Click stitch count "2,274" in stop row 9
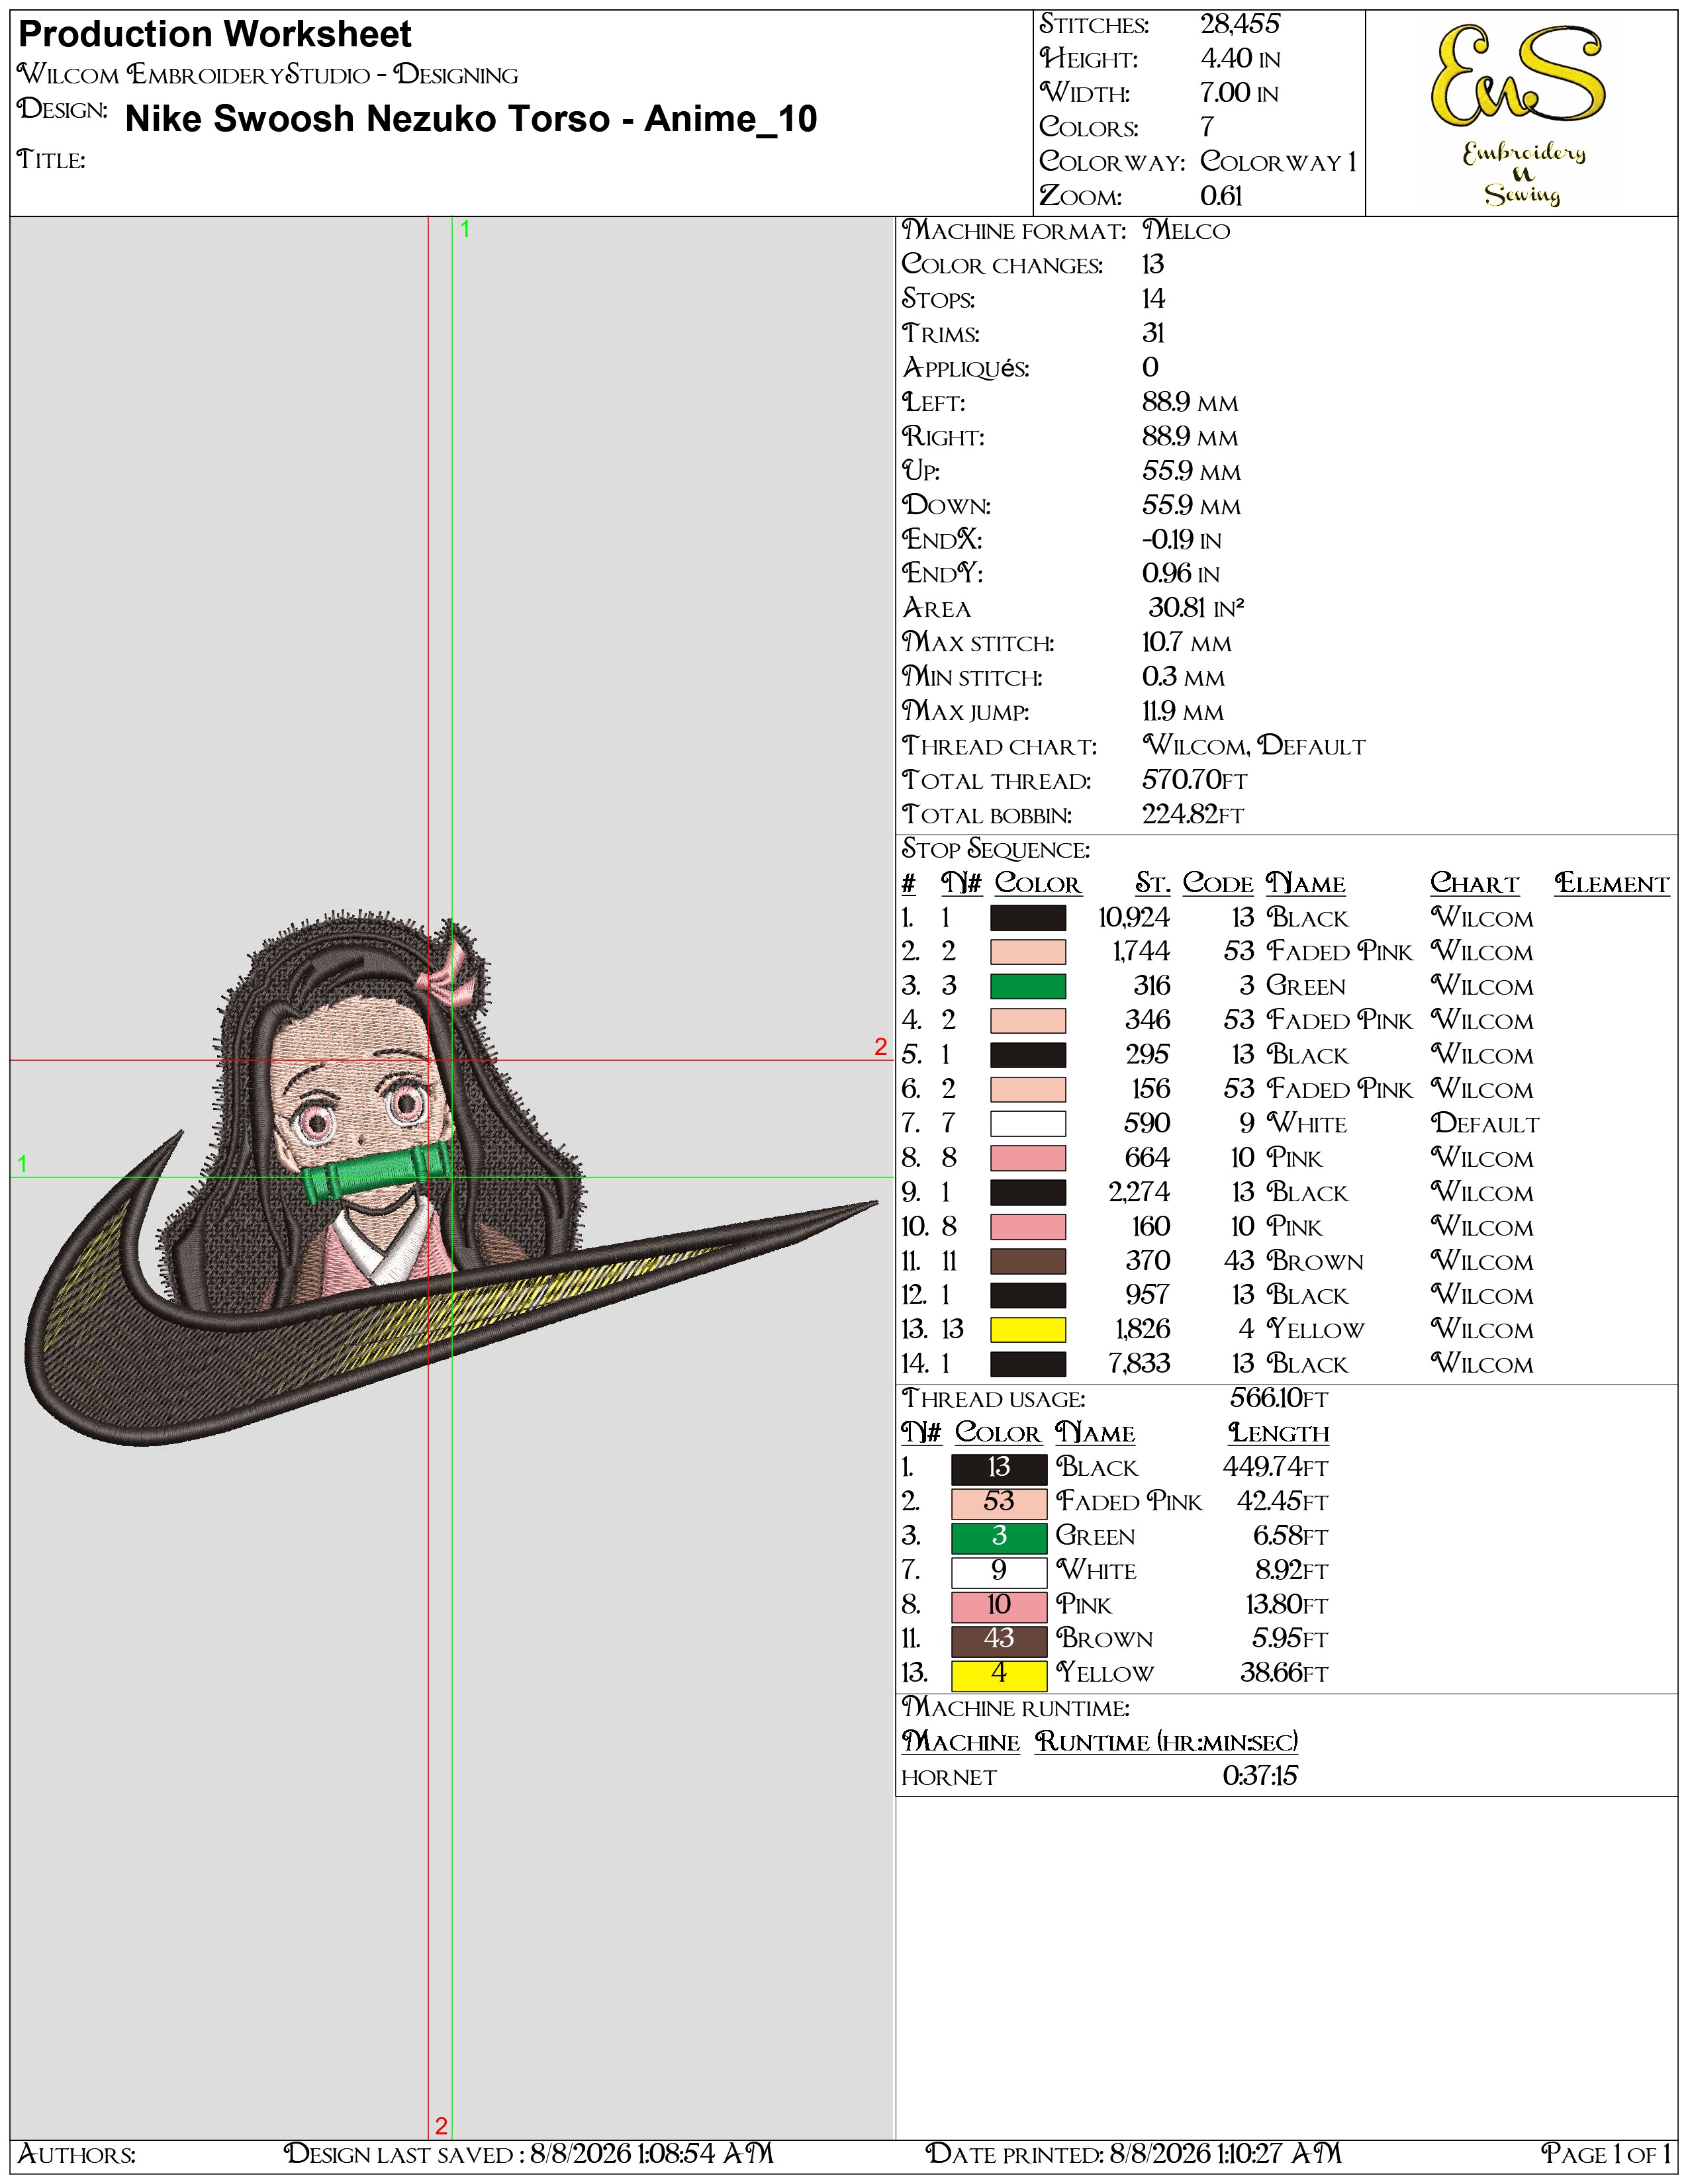This screenshot has height=2184, width=1688. pos(1139,1193)
